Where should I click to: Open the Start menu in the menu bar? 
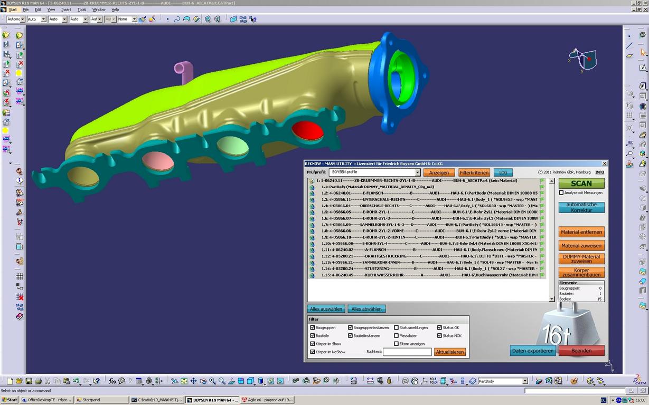coord(12,9)
